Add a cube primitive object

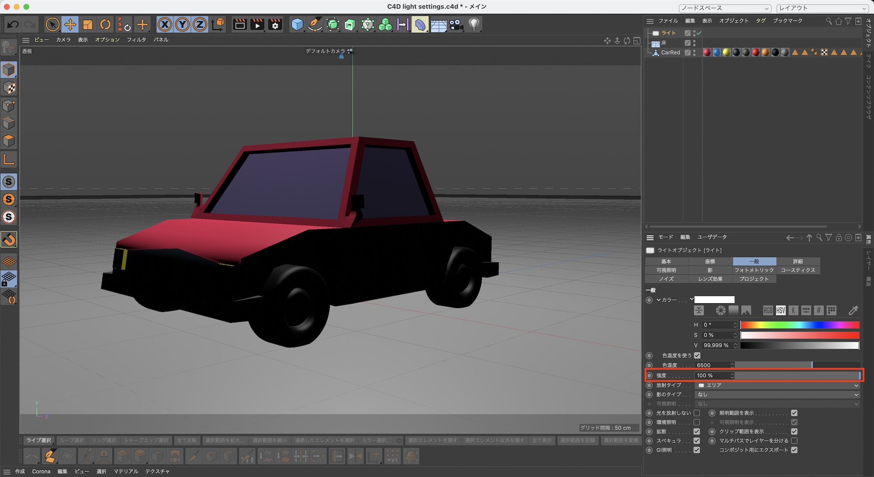(297, 24)
